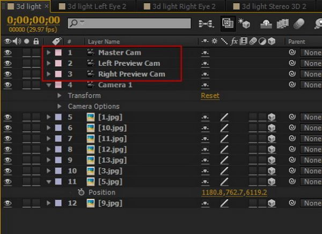Click the lavender label swatch of 1.jpg

(x=58, y=117)
